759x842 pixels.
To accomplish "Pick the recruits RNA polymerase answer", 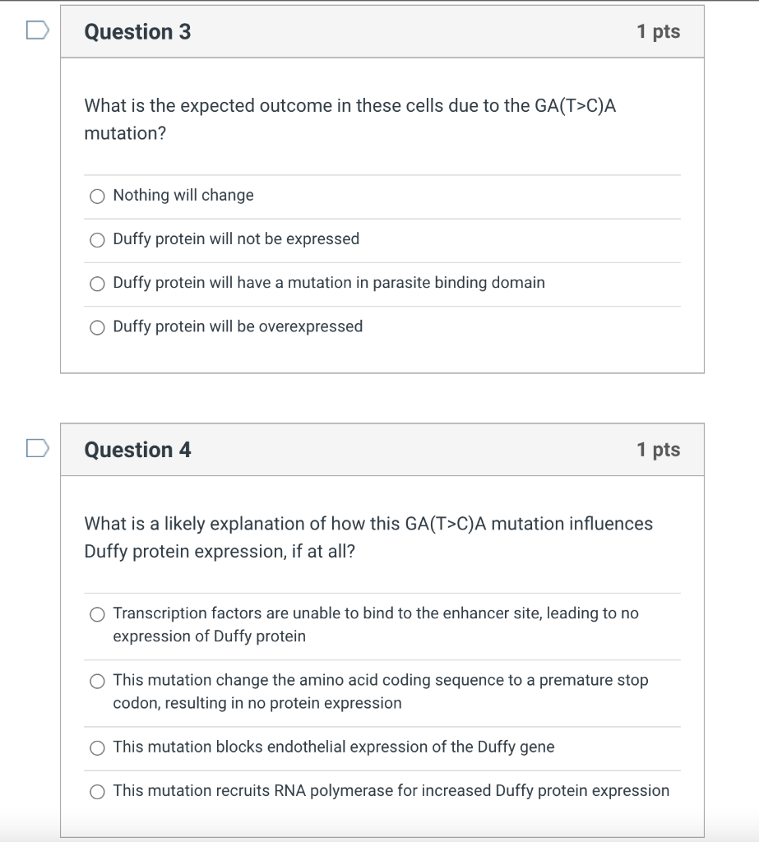I will coord(97,792).
